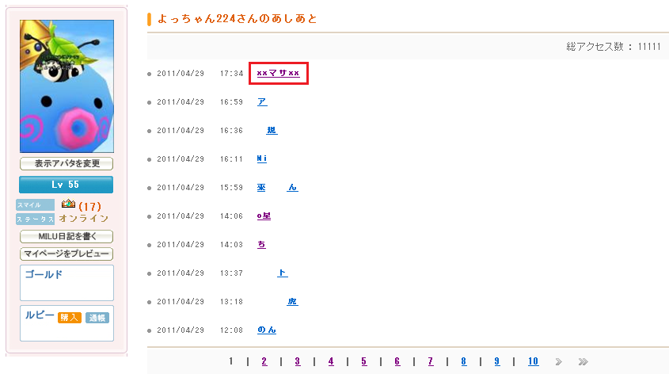
Task: Open the 16:11 visitor link Ni
Action: coord(262,158)
